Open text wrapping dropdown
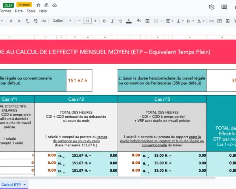The image size is (236, 189). [190, 21]
